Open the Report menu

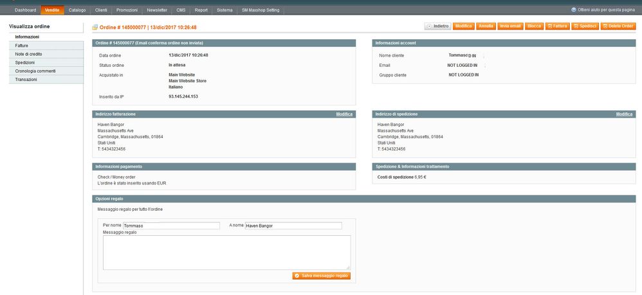pyautogui.click(x=201, y=10)
